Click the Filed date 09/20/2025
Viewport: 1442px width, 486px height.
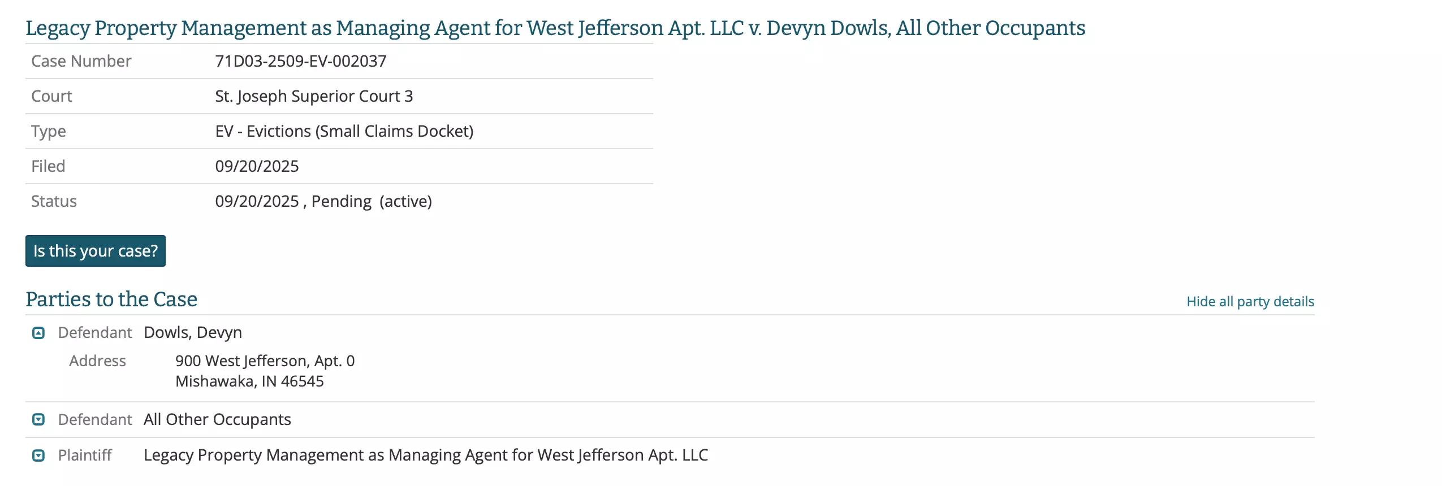tap(257, 166)
